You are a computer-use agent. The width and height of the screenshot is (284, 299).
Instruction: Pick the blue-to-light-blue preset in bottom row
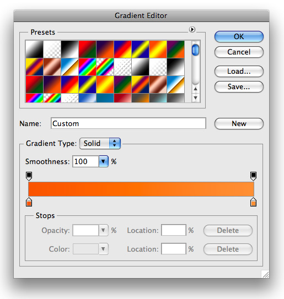(x=87, y=98)
